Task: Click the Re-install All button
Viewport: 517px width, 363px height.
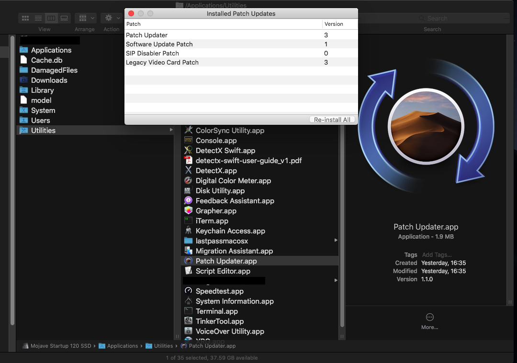Action: 332,120
